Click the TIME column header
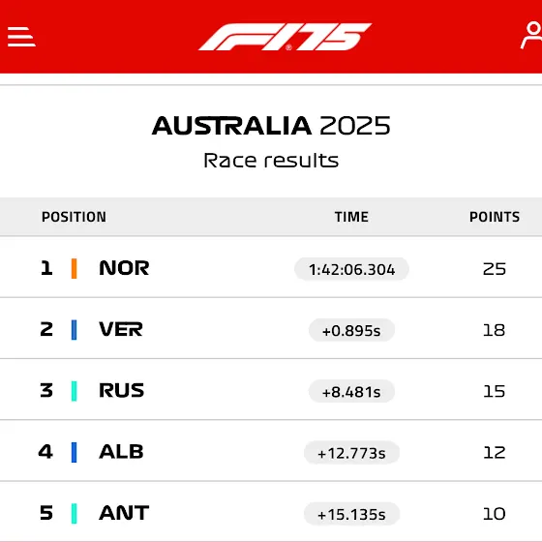 [351, 217]
